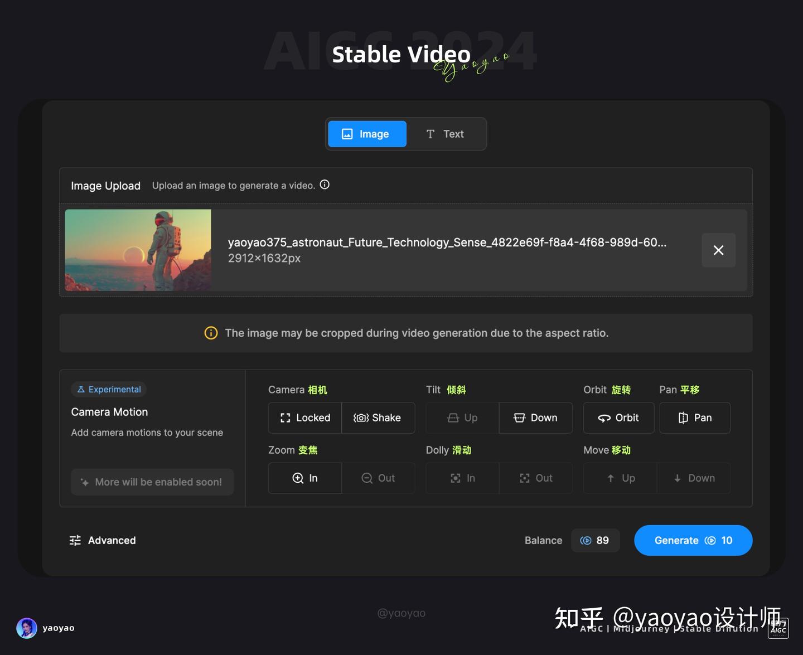Click the uploaded astronaut image thumbnail

click(138, 250)
